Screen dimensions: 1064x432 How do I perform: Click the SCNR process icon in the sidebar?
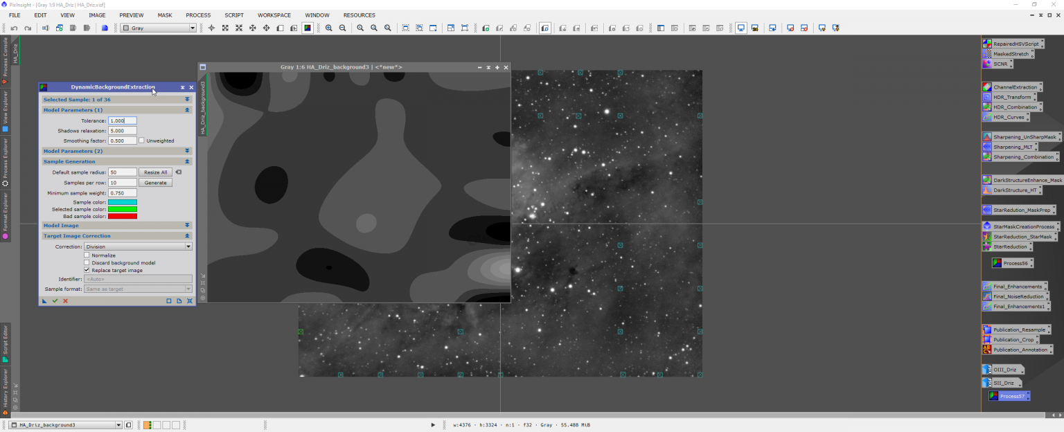pyautogui.click(x=997, y=64)
